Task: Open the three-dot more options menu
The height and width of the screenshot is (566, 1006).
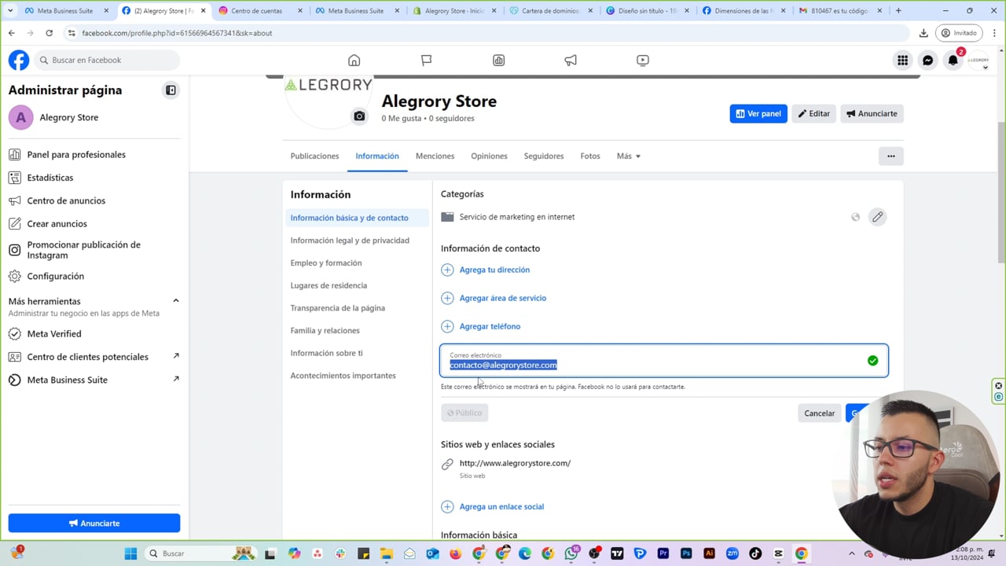Action: (x=890, y=156)
